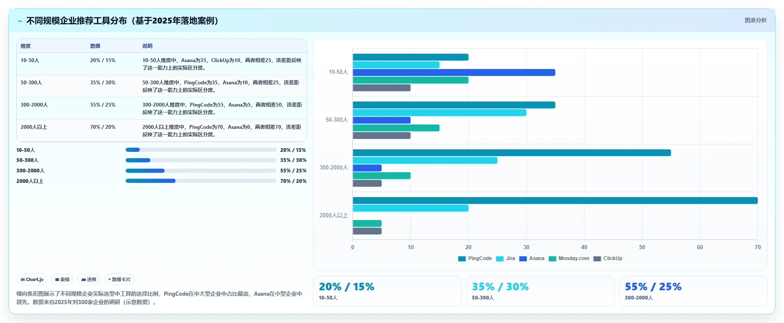Image resolution: width=784 pixels, height=323 pixels.
Task: Select the 数据 column header
Action: point(95,46)
